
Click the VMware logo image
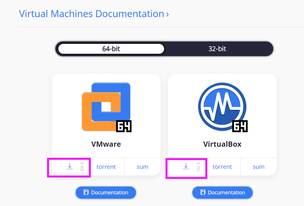[x=107, y=107]
